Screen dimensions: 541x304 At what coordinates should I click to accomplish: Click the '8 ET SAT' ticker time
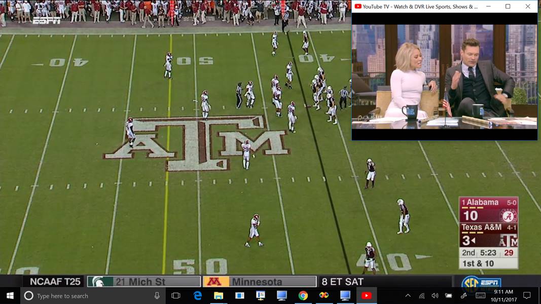(342, 282)
